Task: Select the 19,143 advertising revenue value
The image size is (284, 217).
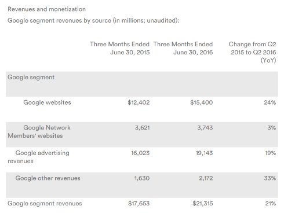Action: click(x=204, y=153)
